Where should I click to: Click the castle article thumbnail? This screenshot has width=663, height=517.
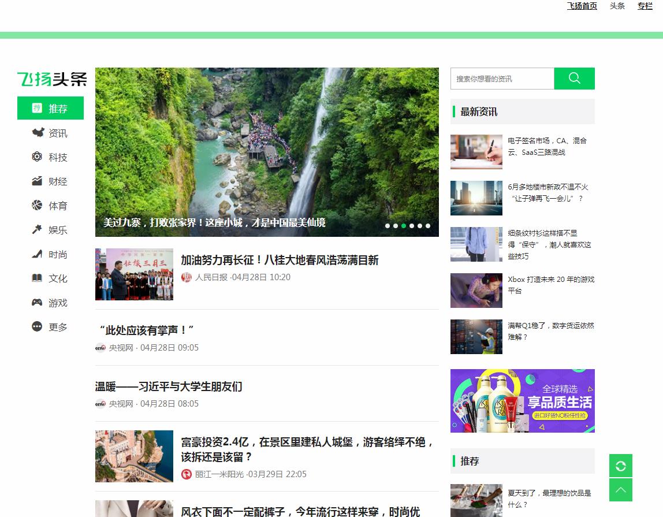tap(134, 456)
